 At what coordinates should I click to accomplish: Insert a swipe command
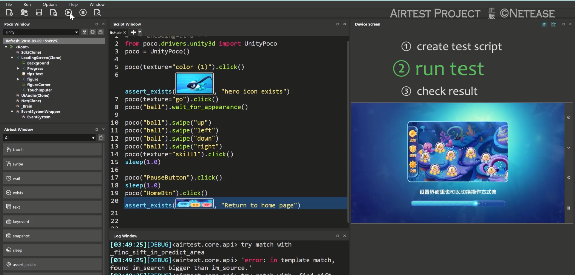coord(52,164)
